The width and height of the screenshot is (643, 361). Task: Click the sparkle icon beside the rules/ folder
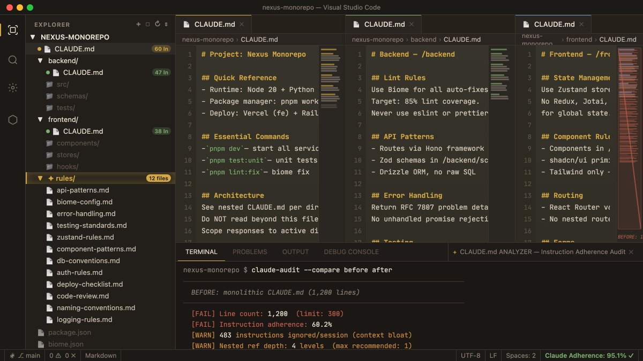[x=50, y=179]
